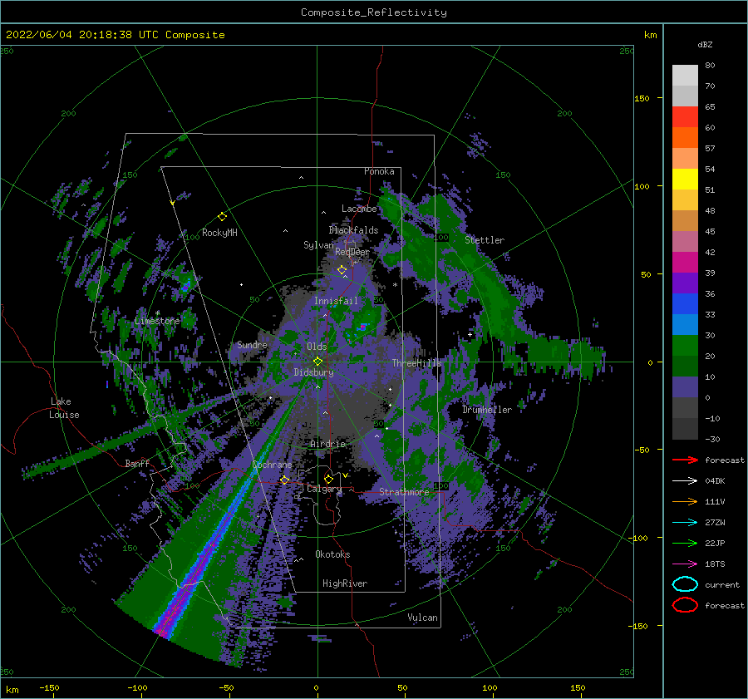The width and height of the screenshot is (748, 699).
Task: Click the Cochrane label
Action: pyautogui.click(x=272, y=465)
